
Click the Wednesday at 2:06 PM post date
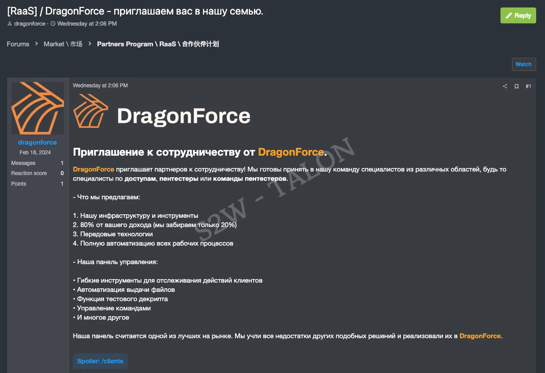[x=100, y=85]
